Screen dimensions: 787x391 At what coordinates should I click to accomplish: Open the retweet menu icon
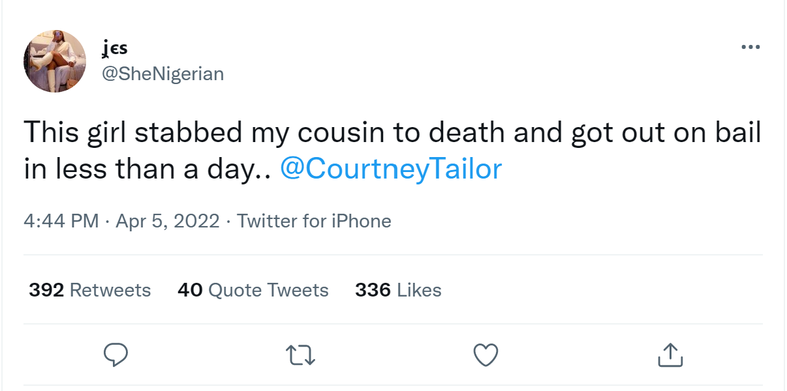coord(301,355)
